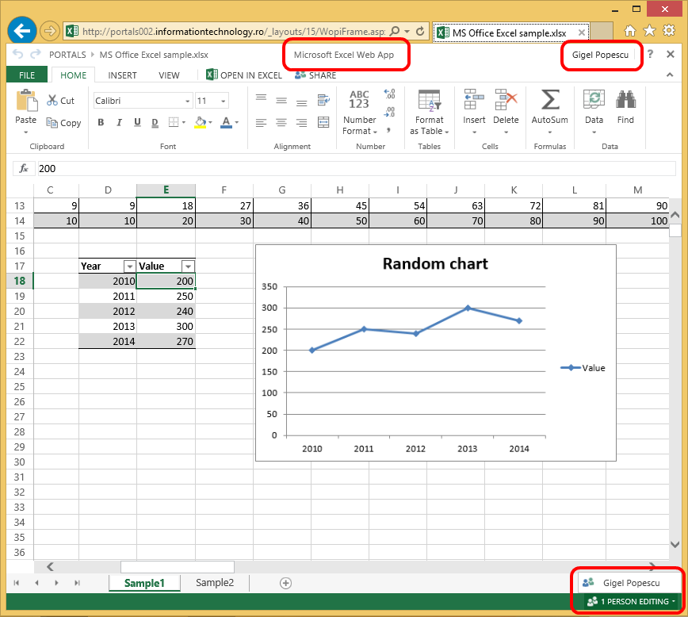This screenshot has width=688, height=617.
Task: Open the Calibri font name dropdown
Action: (x=187, y=101)
